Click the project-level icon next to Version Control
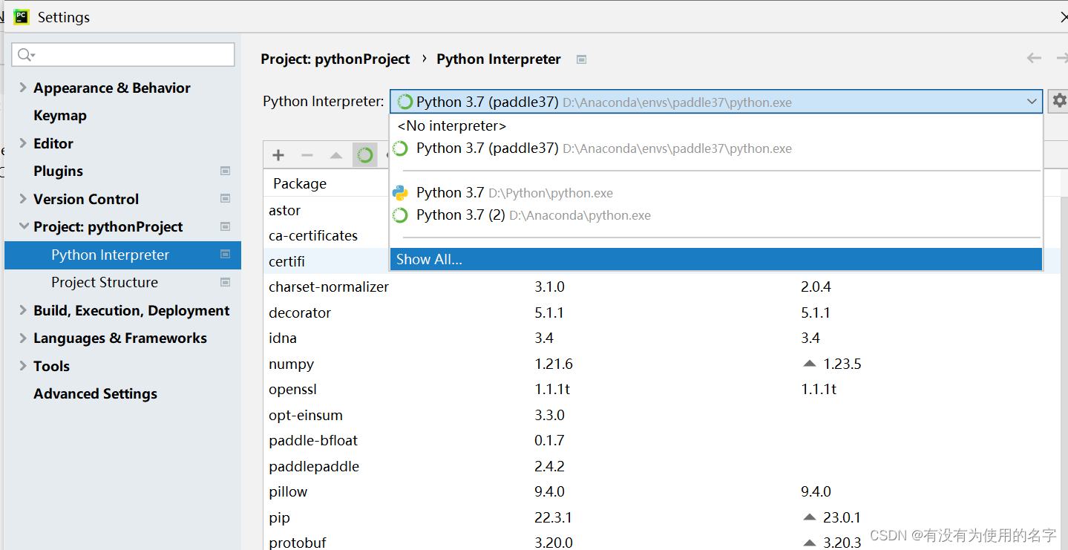Screen dimensions: 1068x550 pyautogui.click(x=226, y=199)
